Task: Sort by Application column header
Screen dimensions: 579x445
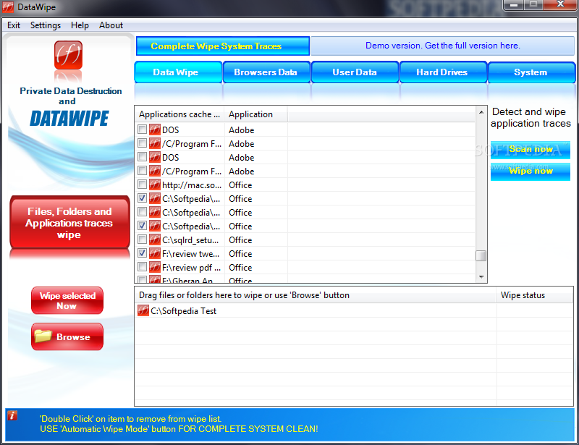Action: pos(255,114)
